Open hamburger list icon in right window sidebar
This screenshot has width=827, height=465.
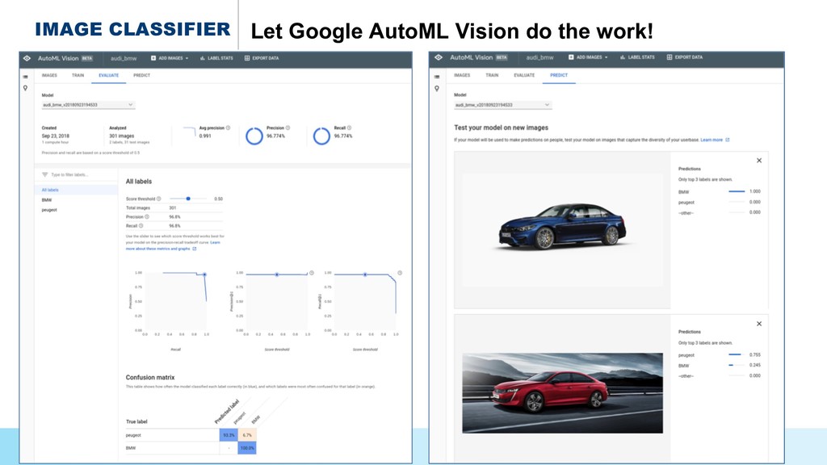437,77
